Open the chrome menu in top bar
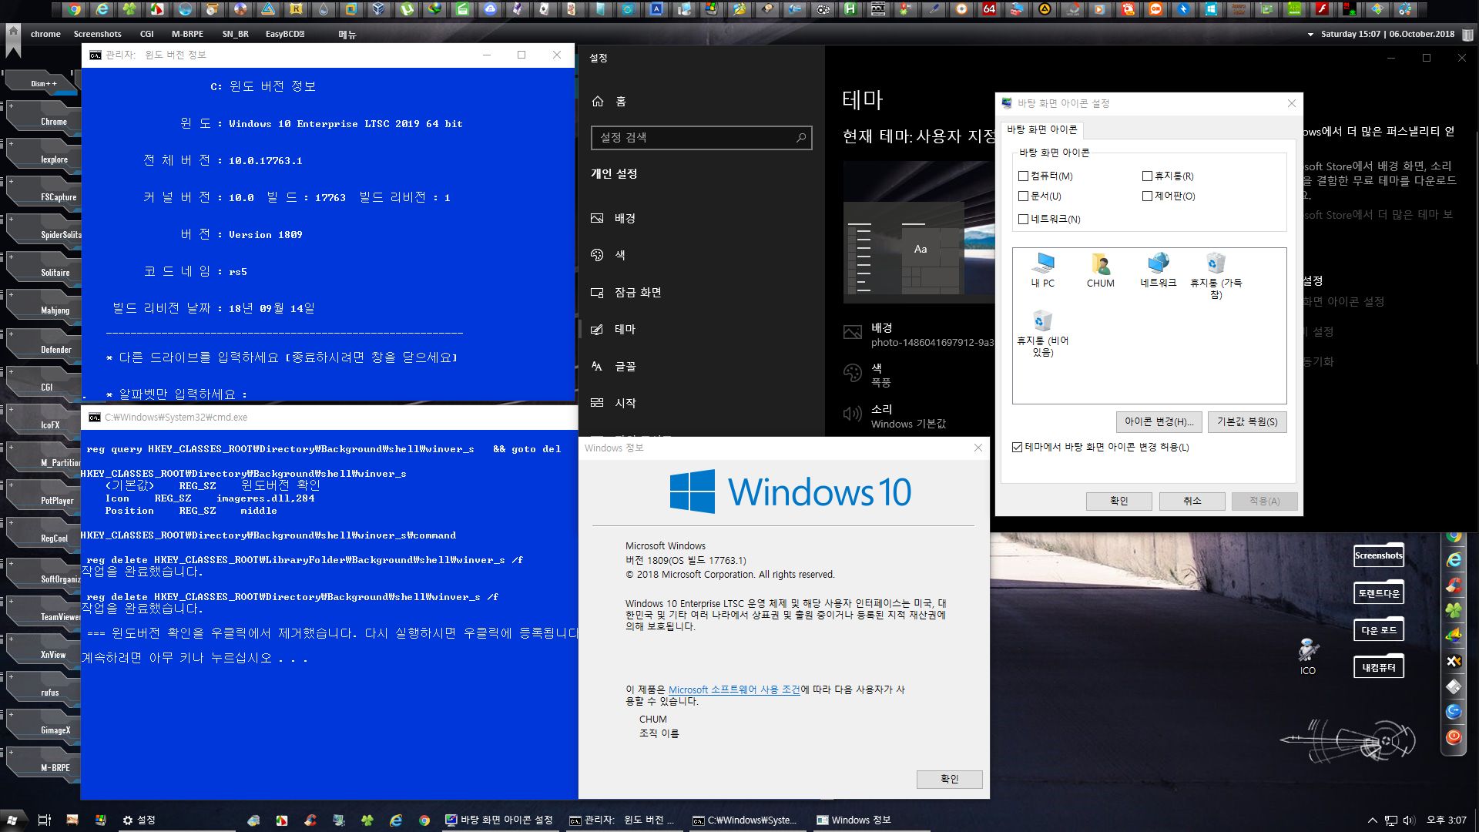The height and width of the screenshot is (832, 1479). pos(45,34)
